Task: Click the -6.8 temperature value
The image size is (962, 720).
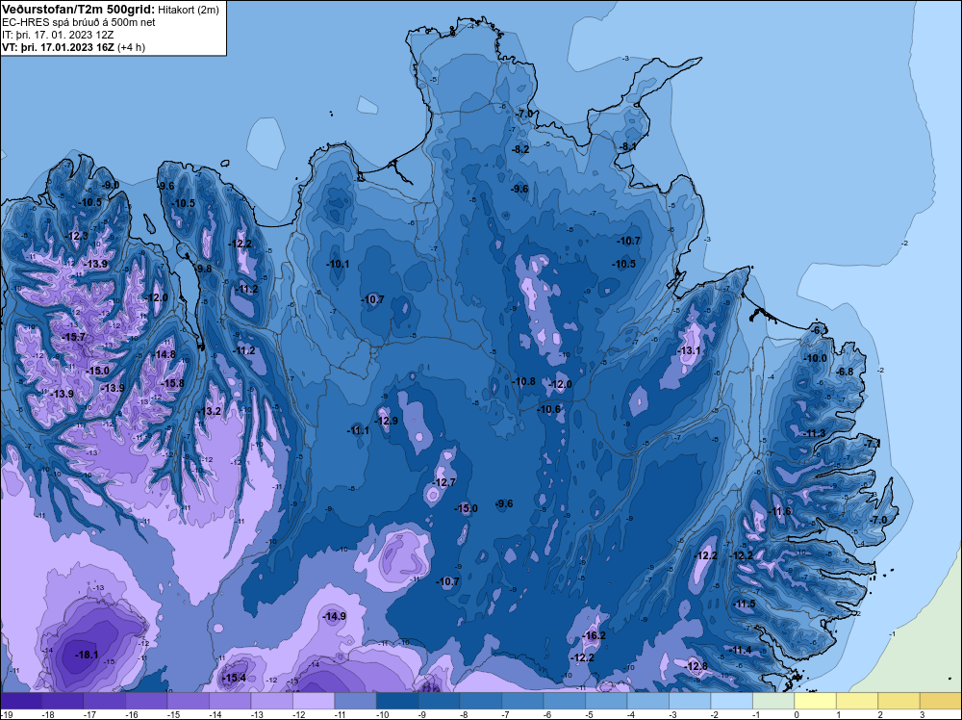Action: coord(846,372)
